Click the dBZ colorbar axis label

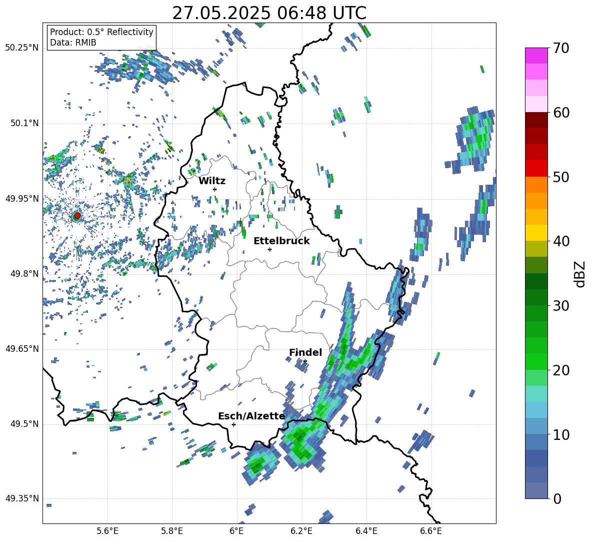[x=580, y=274]
